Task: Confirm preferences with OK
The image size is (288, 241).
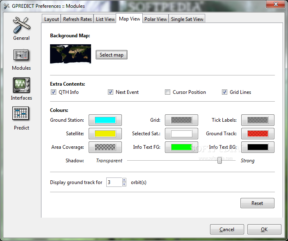Action: (264, 229)
